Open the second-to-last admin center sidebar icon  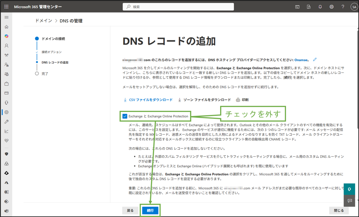coord(6,201)
